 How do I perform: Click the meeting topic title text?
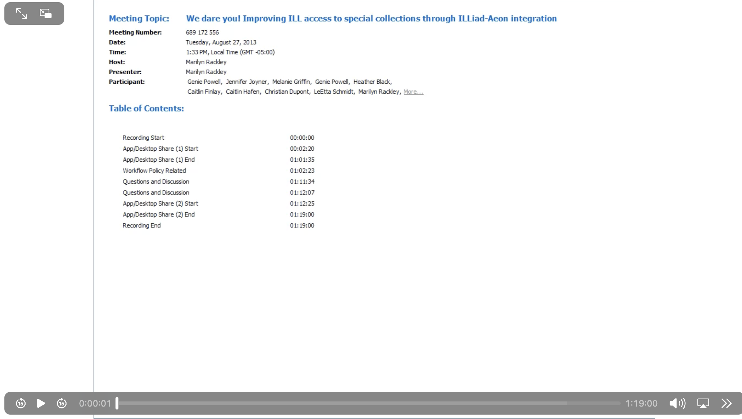click(371, 19)
